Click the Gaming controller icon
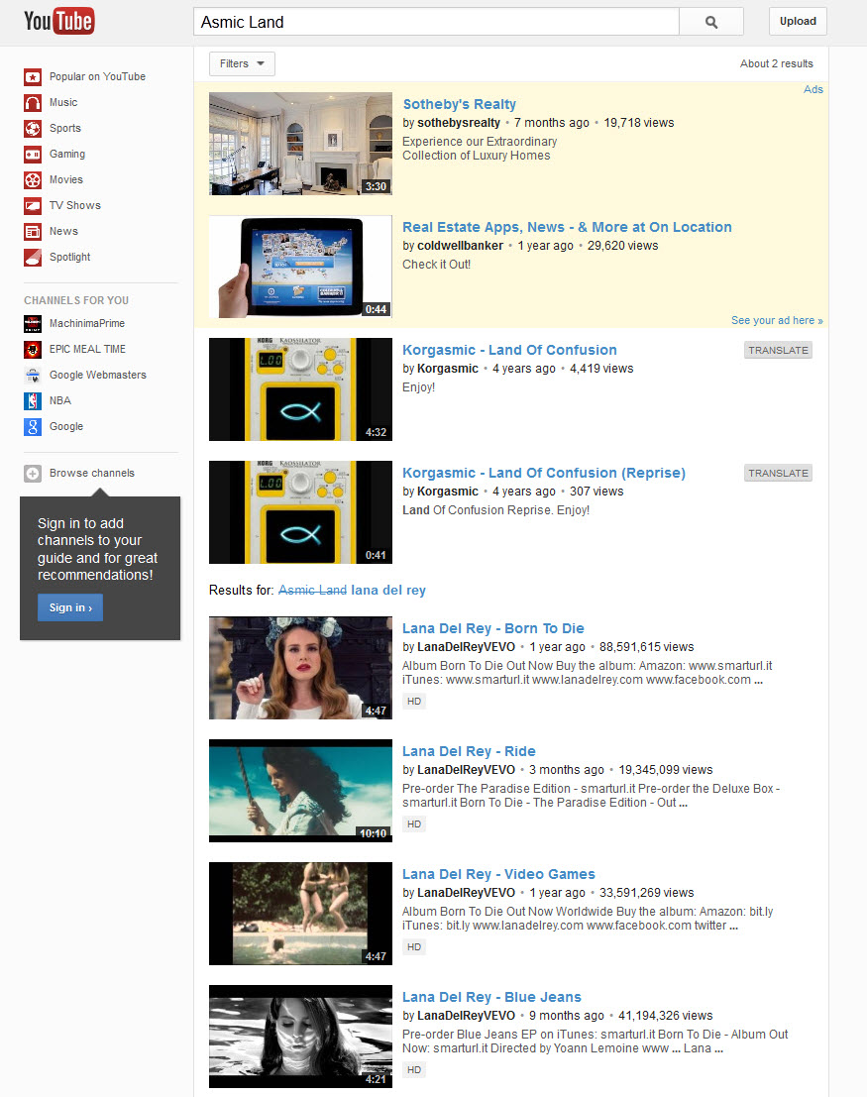 tap(32, 154)
